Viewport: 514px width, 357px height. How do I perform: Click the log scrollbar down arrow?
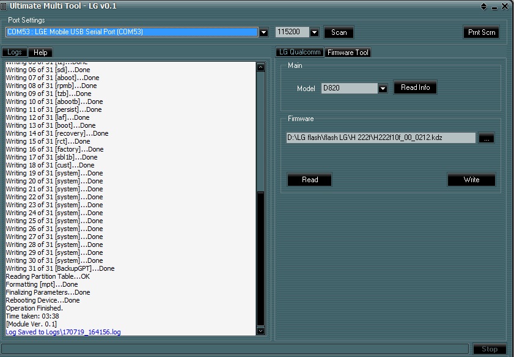260,331
